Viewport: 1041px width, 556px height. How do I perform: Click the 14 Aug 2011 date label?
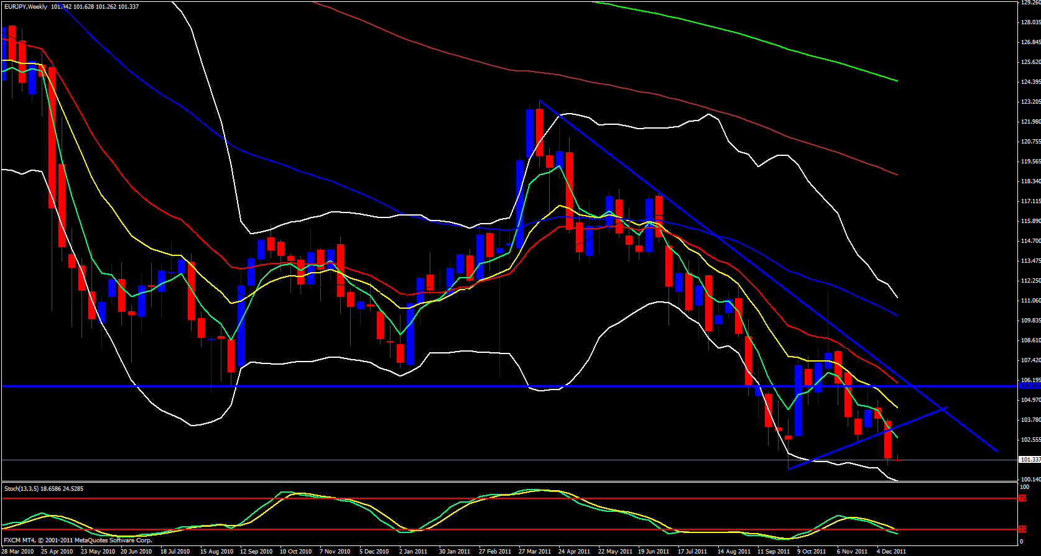tap(734, 552)
